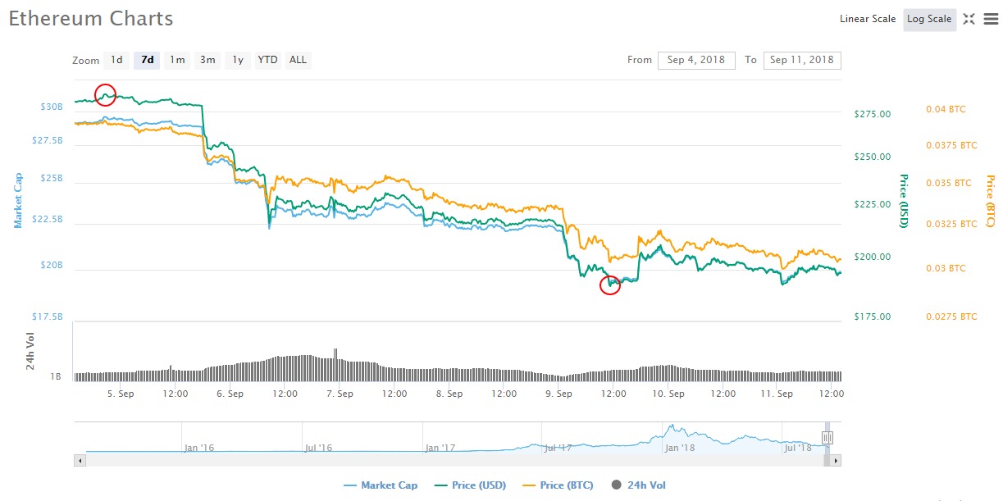Click the 0.035 BTC axis label
This screenshot has width=1003, height=501.
(x=949, y=183)
